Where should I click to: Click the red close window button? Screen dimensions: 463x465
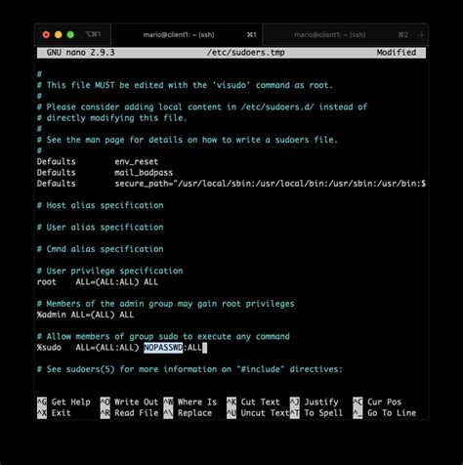tap(46, 34)
